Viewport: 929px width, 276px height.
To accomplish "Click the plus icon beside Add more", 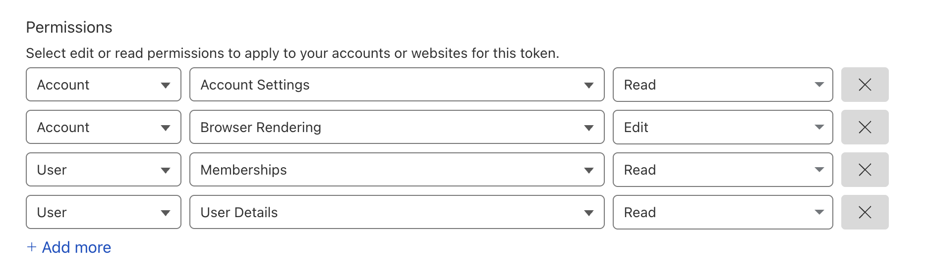I will point(32,247).
